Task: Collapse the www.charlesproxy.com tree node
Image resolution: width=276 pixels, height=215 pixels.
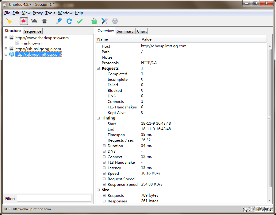Action: (6, 37)
